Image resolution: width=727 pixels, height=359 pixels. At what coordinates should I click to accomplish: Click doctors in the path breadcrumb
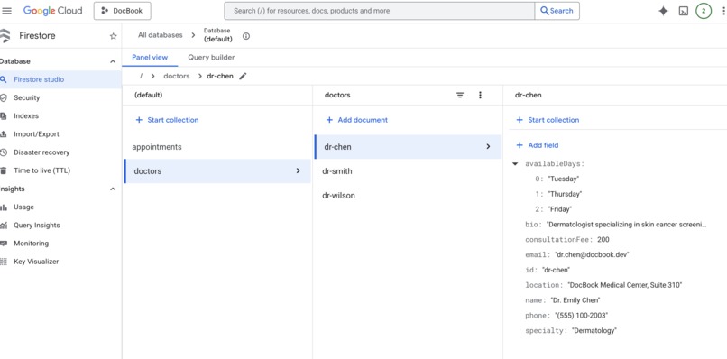click(177, 76)
